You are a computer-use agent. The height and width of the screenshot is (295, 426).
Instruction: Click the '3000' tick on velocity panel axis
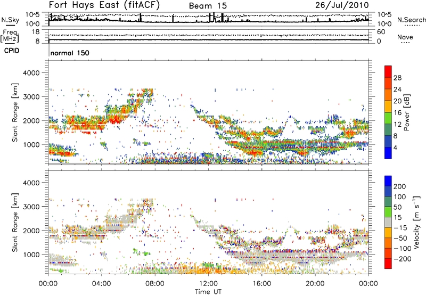click(x=31, y=207)
